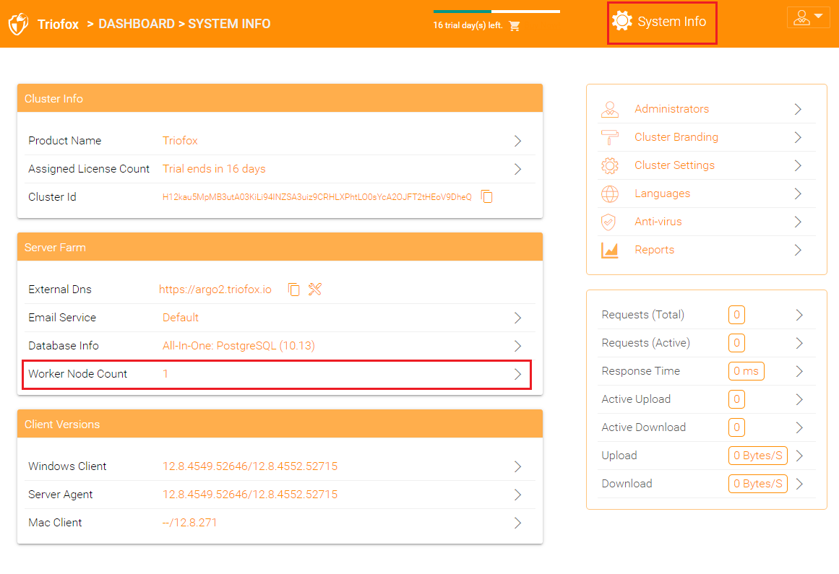Viewport: 839px width, 574px height.
Task: Open the Response Time chevron
Action: tap(799, 371)
